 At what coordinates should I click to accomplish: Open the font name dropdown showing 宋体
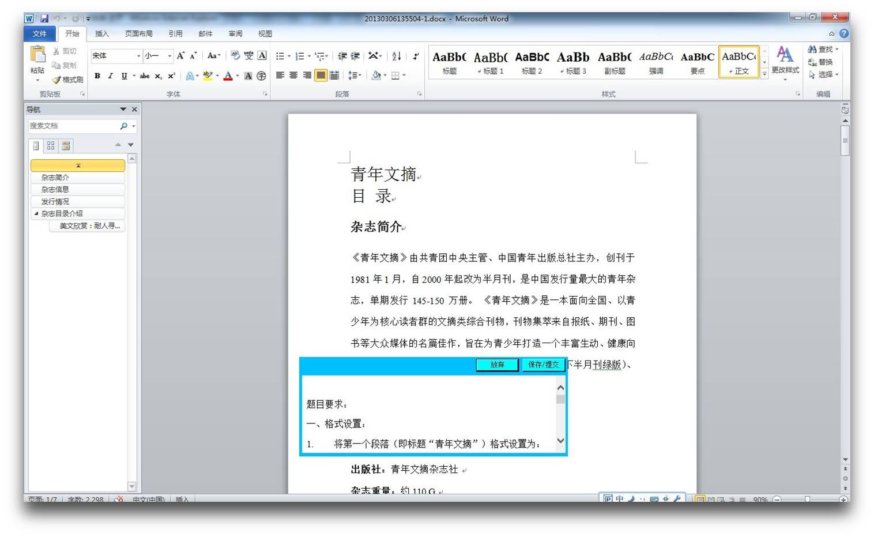pyautogui.click(x=138, y=56)
